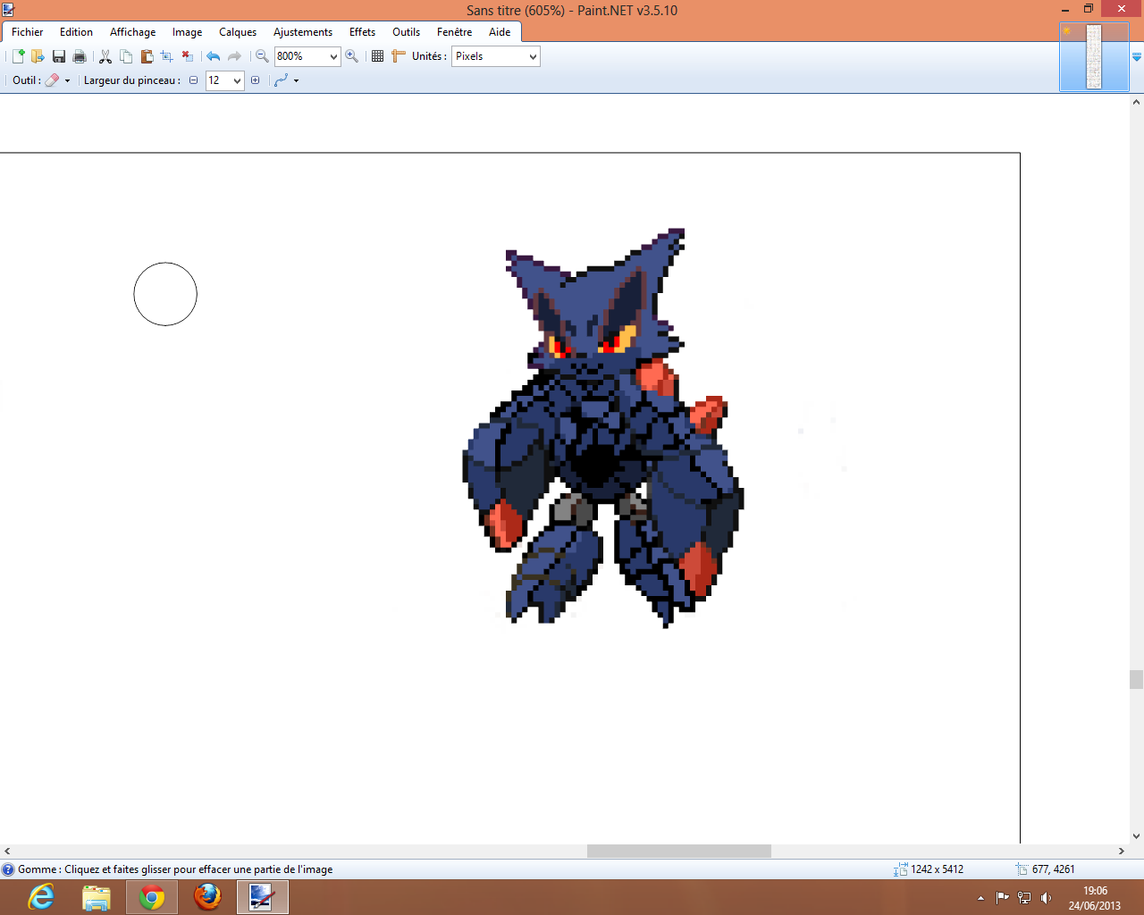The width and height of the screenshot is (1144, 915).
Task: Open a file with the Open icon
Action: pyautogui.click(x=38, y=56)
